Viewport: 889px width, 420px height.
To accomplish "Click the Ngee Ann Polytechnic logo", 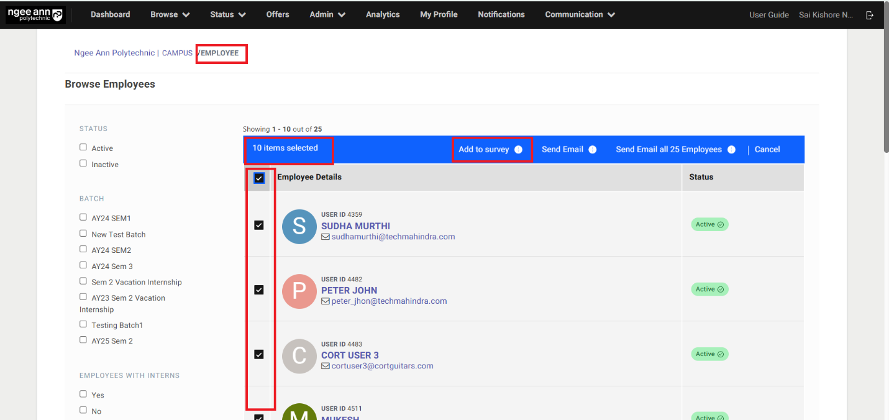I will pyautogui.click(x=35, y=15).
